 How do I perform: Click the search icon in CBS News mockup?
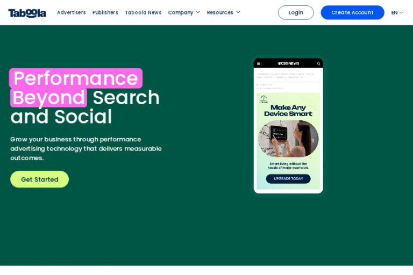pyautogui.click(x=318, y=64)
